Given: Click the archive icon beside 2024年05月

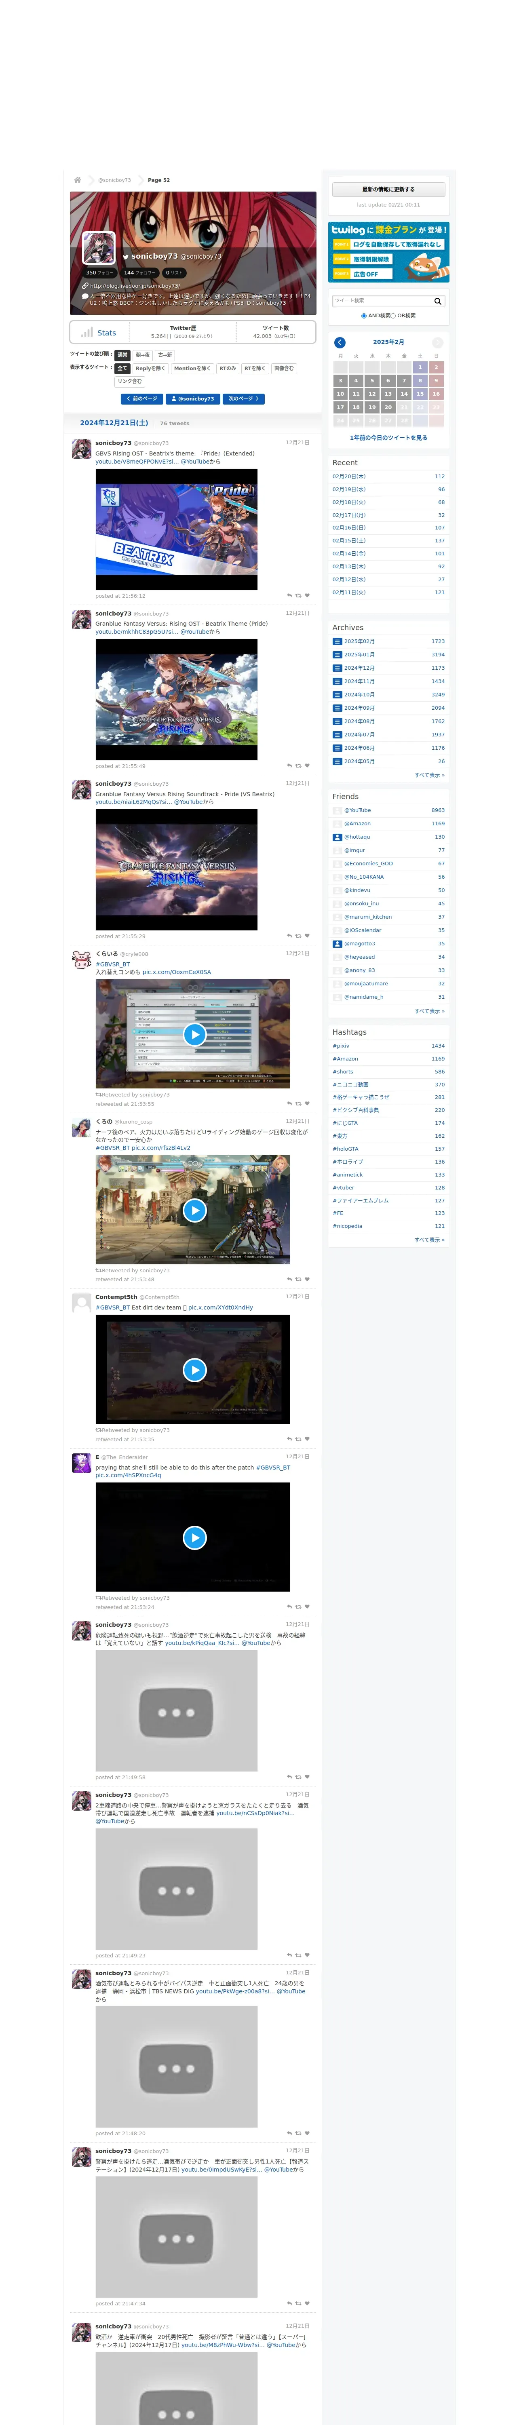Looking at the screenshot, I should point(337,761).
